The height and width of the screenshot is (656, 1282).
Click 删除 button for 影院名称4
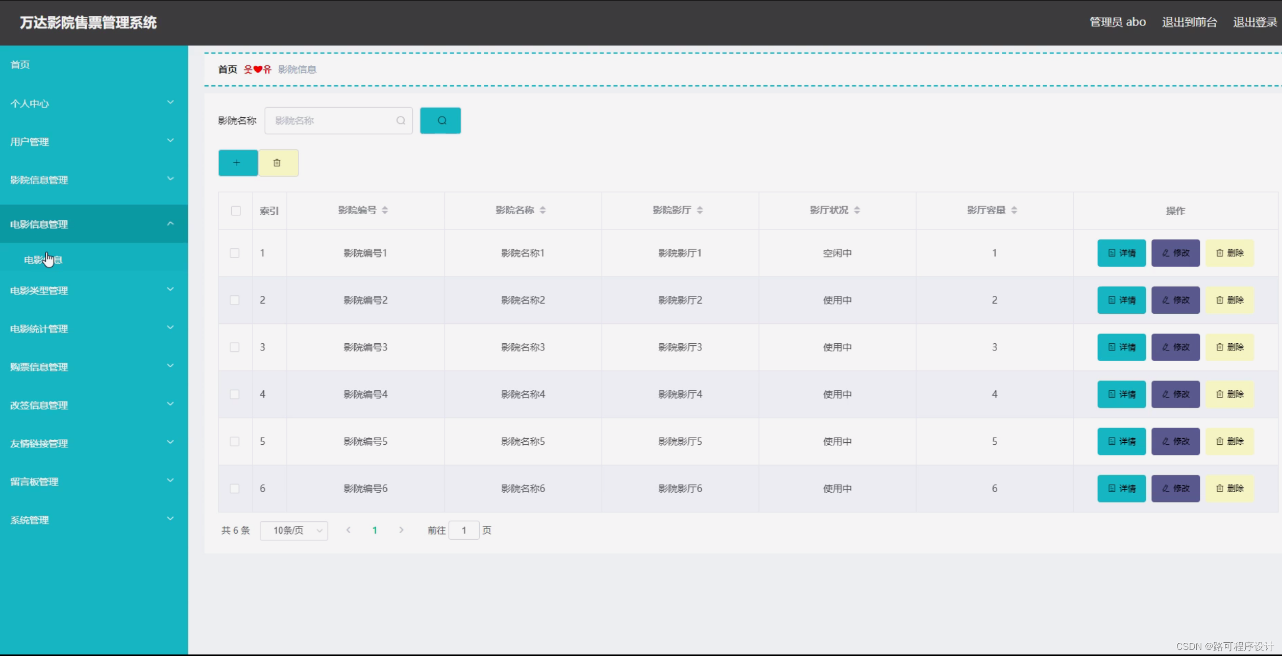(1229, 394)
